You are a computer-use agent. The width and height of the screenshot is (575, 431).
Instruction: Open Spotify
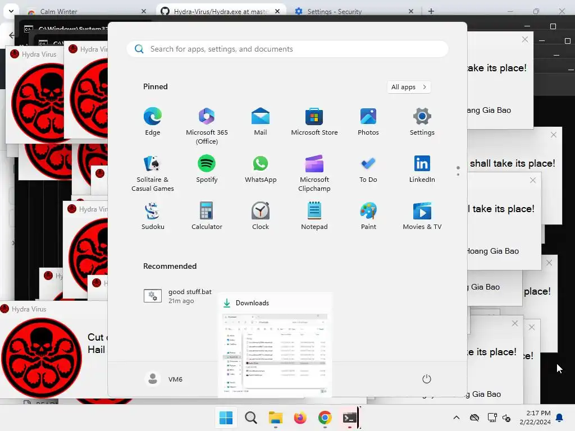tap(207, 169)
